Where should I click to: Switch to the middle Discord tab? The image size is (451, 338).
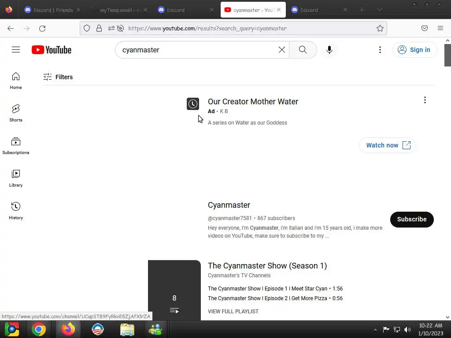[186, 10]
